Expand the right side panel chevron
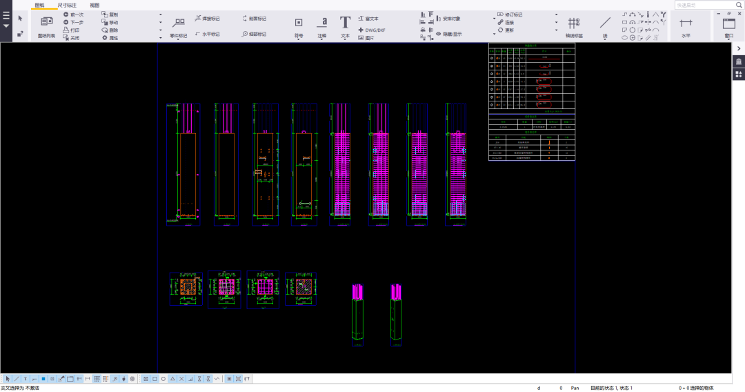The image size is (745, 392). (x=738, y=49)
